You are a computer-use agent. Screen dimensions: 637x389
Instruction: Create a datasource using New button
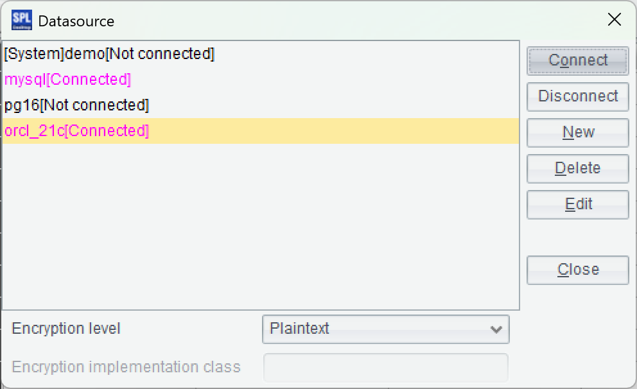(x=578, y=132)
